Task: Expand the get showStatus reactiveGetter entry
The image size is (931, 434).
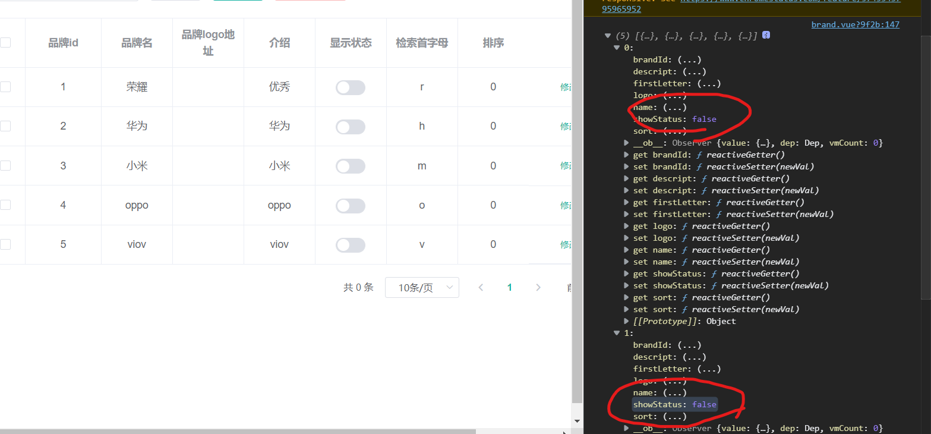Action: 627,273
